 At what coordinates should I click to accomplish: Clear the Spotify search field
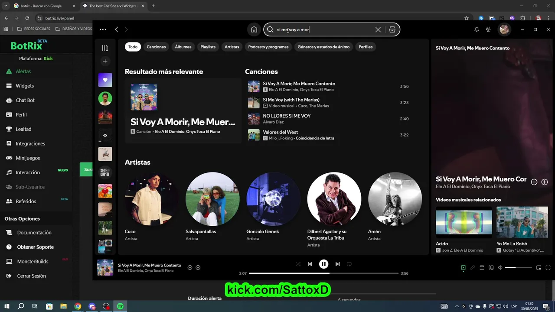click(x=378, y=29)
